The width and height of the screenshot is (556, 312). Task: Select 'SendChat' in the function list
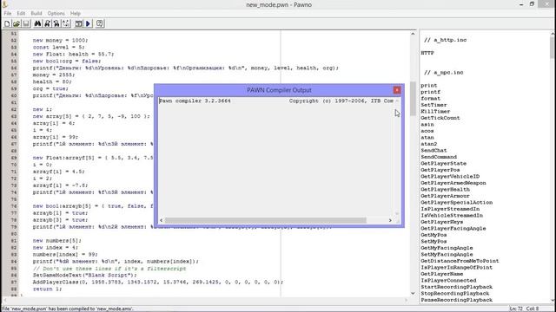(x=434, y=150)
